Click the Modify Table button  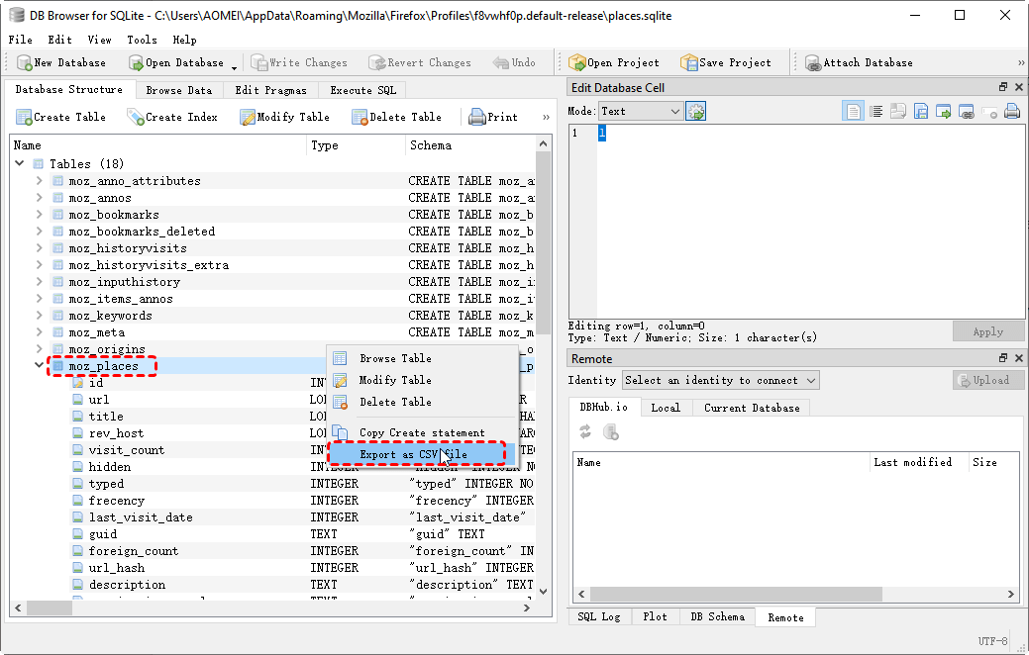click(284, 117)
